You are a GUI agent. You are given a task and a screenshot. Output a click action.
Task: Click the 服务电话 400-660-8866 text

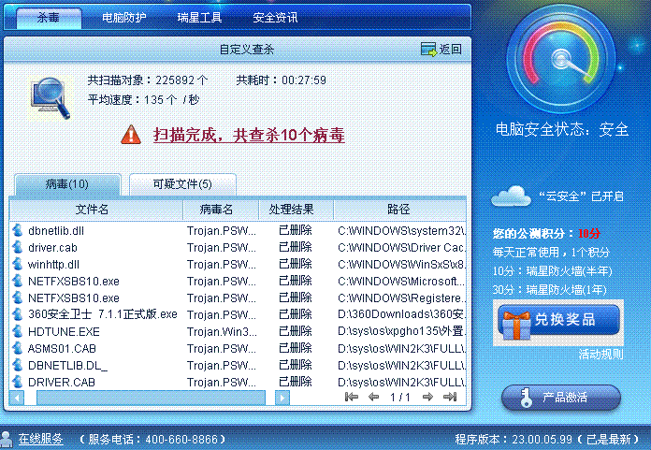click(152, 439)
